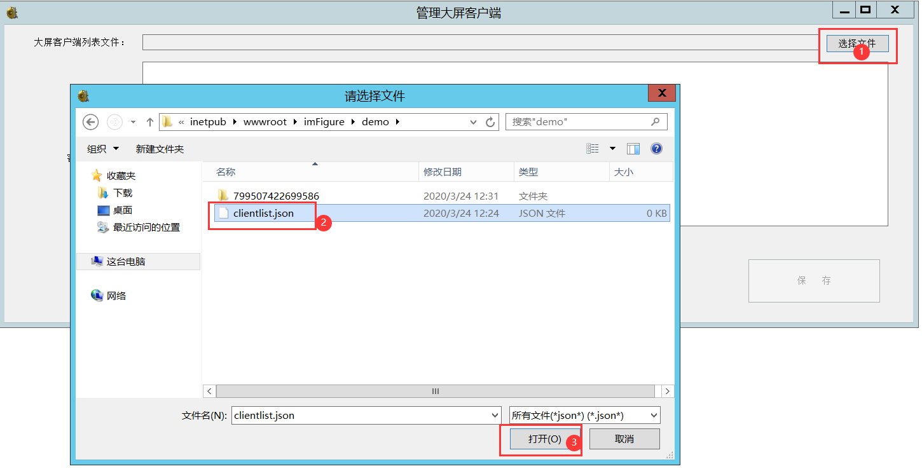Refresh the demo folder listing
This screenshot has height=471, width=922.
(x=490, y=122)
